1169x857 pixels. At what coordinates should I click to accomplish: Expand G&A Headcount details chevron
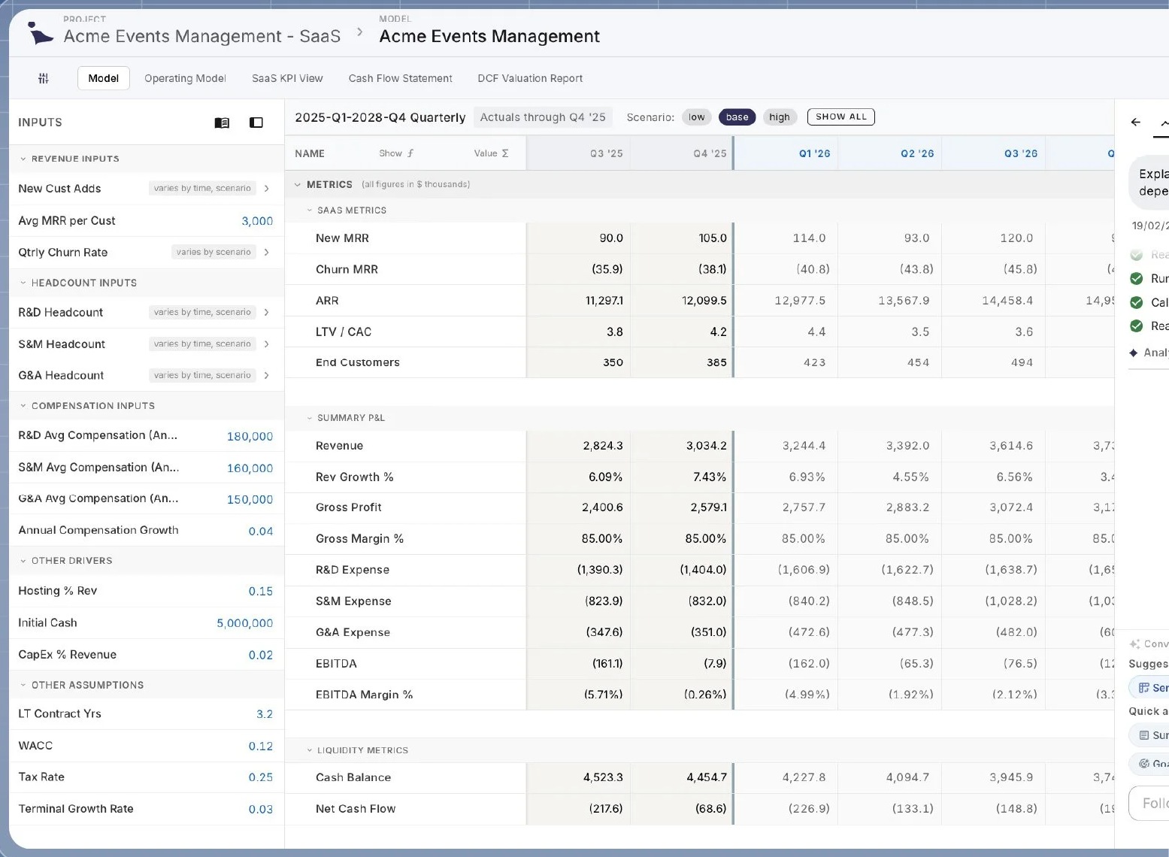267,375
